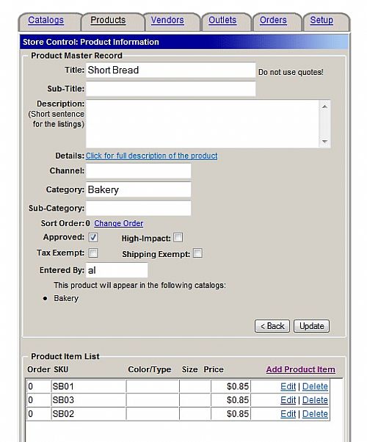Enable the High-Impact checkbox
The width and height of the screenshot is (367, 442).
tap(178, 237)
